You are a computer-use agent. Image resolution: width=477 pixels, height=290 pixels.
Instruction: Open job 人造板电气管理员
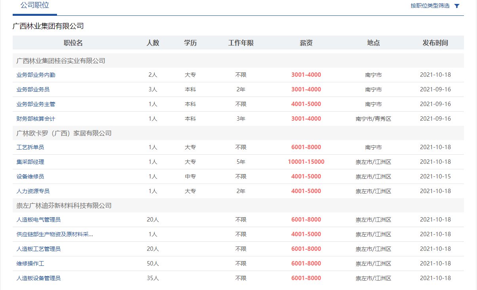(39, 220)
